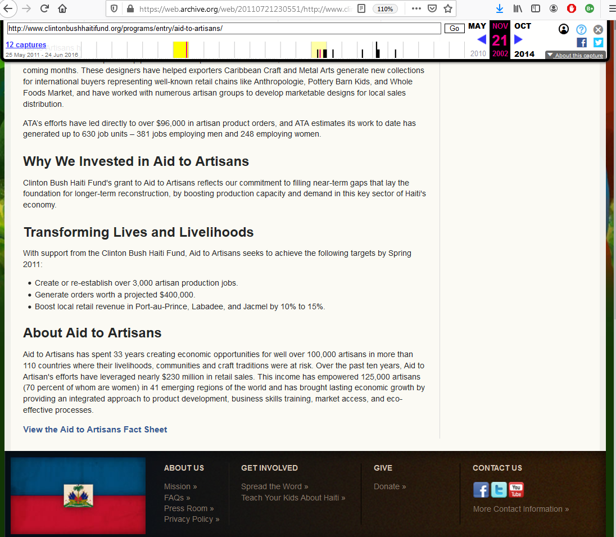Click the 'About Aid to Artisans' heading
Viewport: 616px width, 537px height.
pos(92,333)
